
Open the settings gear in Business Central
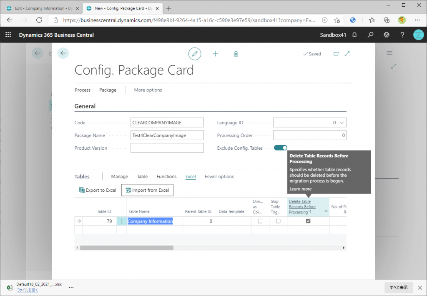(387, 35)
